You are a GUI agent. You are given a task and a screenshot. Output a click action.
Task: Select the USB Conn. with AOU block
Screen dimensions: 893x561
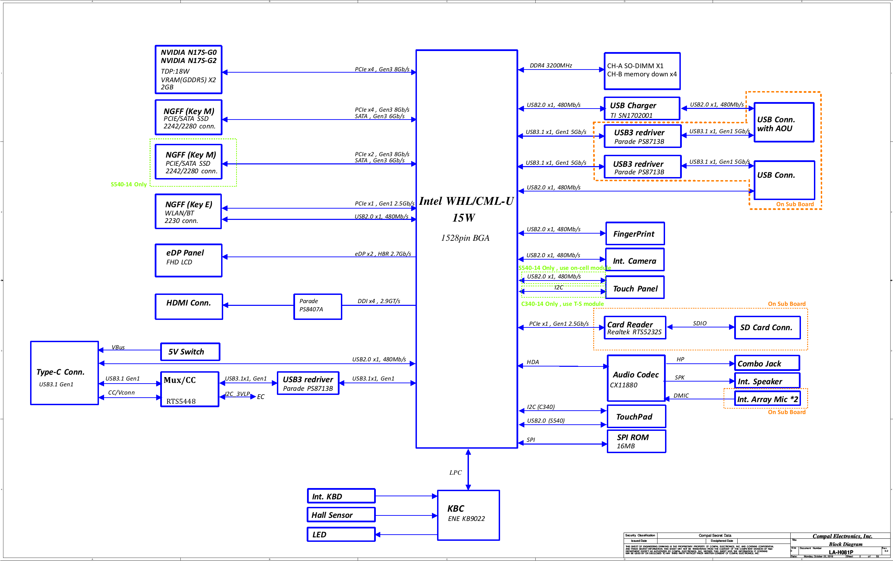pos(784,123)
